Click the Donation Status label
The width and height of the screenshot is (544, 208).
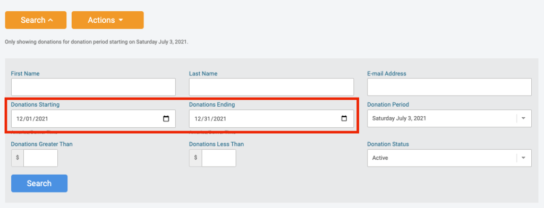(x=388, y=144)
